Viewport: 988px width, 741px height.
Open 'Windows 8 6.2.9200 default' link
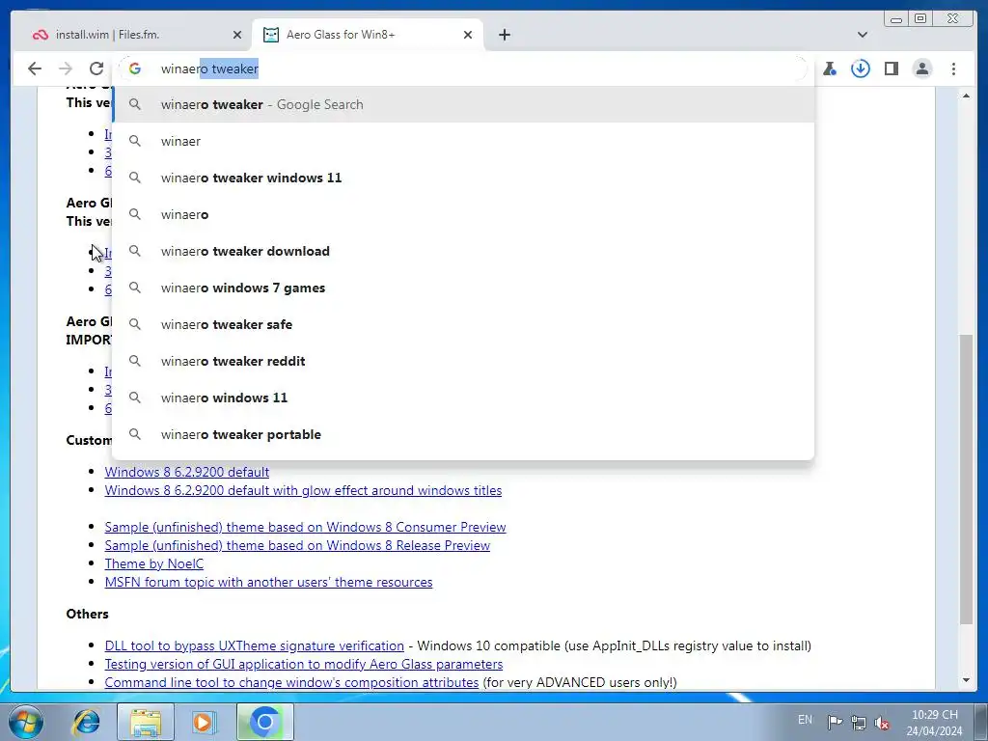pos(186,472)
